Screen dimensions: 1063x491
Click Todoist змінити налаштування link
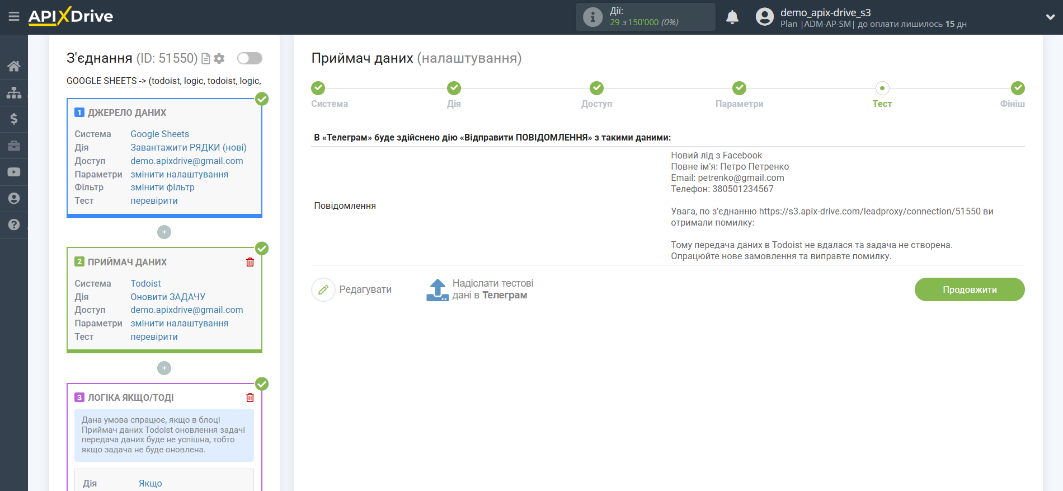[x=179, y=323]
